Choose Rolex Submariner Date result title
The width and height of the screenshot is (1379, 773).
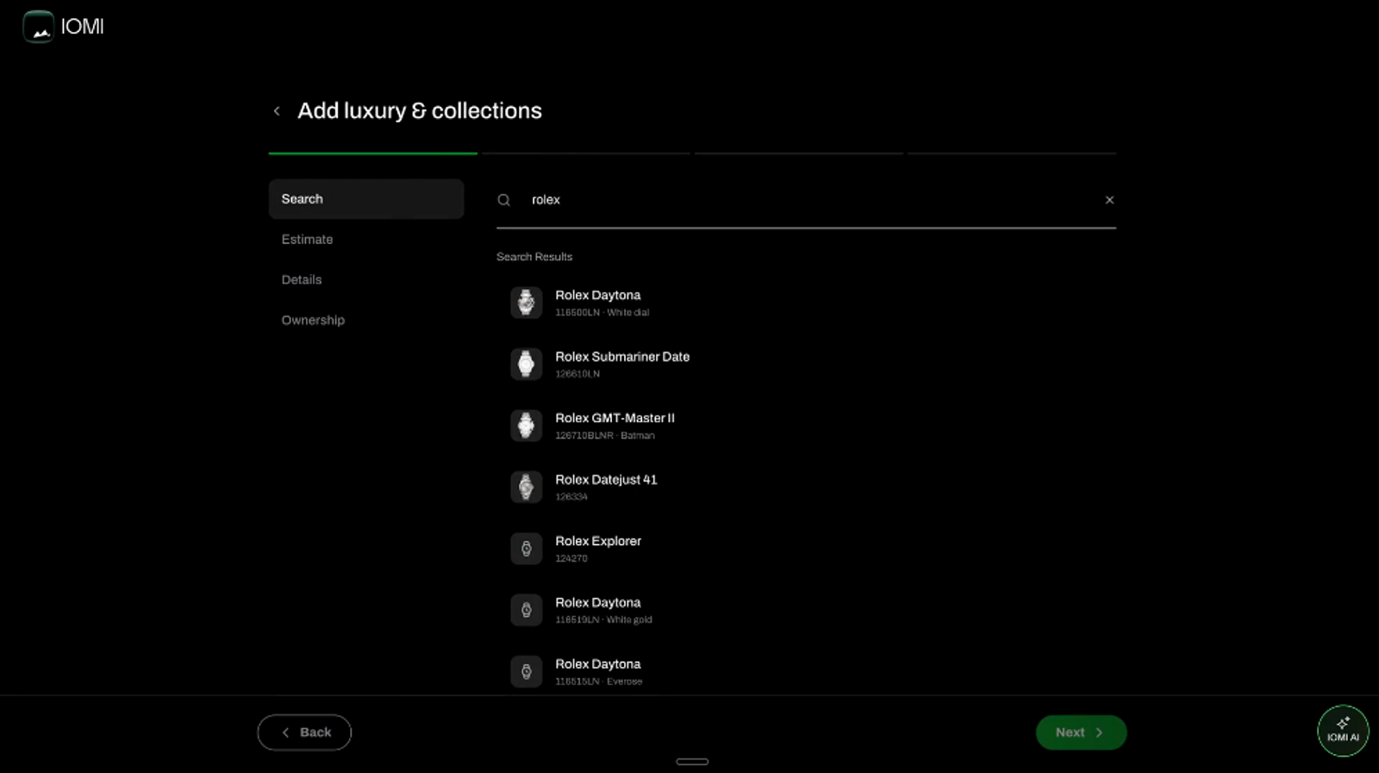click(622, 357)
